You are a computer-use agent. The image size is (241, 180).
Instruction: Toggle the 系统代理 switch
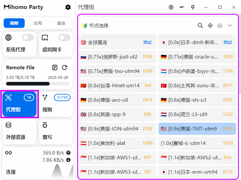point(28,37)
